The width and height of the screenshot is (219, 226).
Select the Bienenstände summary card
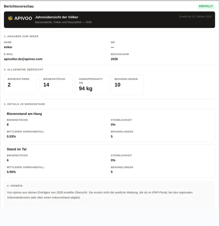(x=21, y=84)
